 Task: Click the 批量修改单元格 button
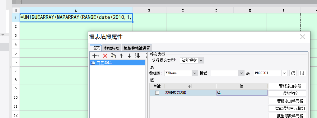[x=287, y=116]
